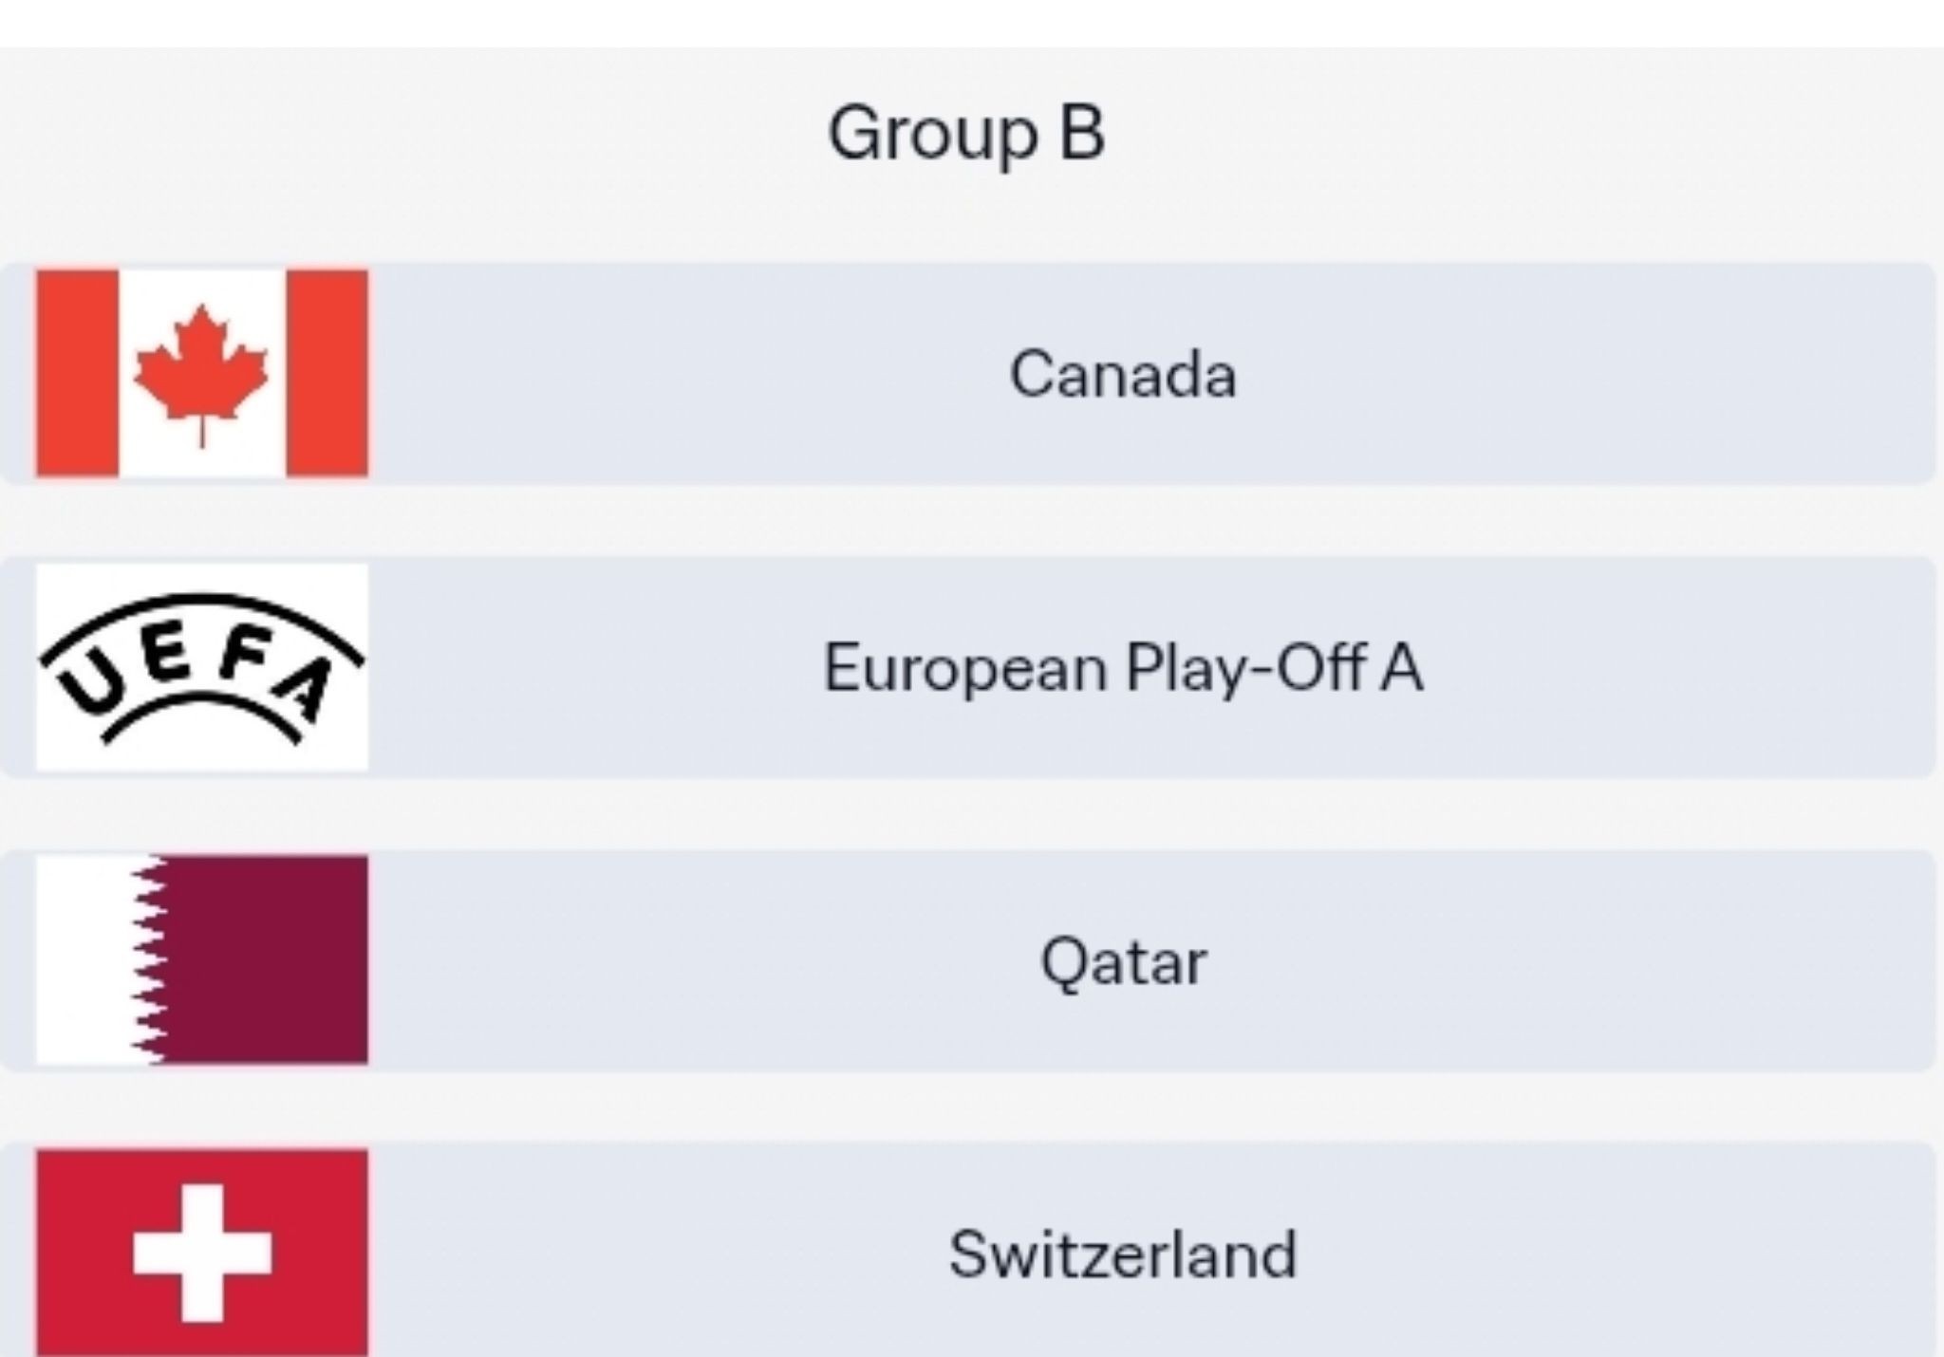Click empty space right of European Play-Off A

point(1690,668)
